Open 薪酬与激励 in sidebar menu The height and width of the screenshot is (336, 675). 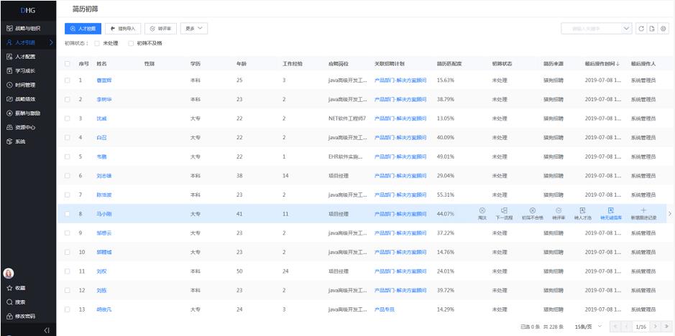(x=28, y=113)
